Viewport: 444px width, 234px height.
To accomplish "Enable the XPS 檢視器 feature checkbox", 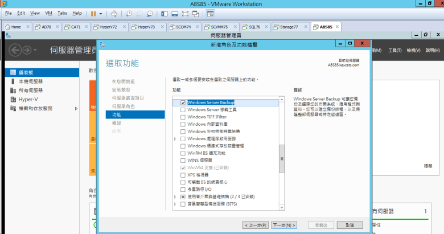I will (x=183, y=174).
